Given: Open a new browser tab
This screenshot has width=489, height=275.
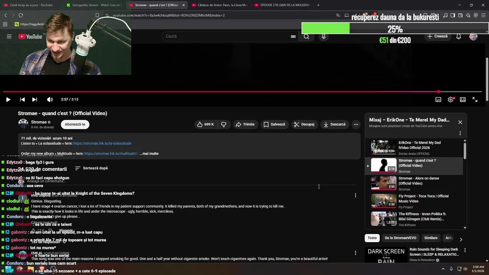Looking at the screenshot, I should coord(318,5).
